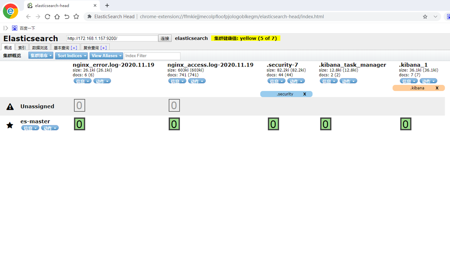Click the .kibana_1 index name
Image resolution: width=450 pixels, height=257 pixels.
413,65
